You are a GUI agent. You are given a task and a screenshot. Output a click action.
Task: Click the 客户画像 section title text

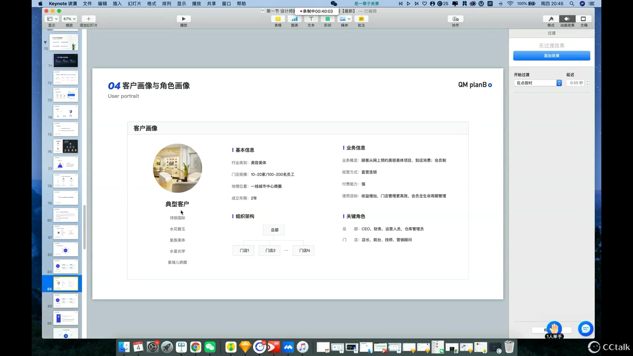145,128
